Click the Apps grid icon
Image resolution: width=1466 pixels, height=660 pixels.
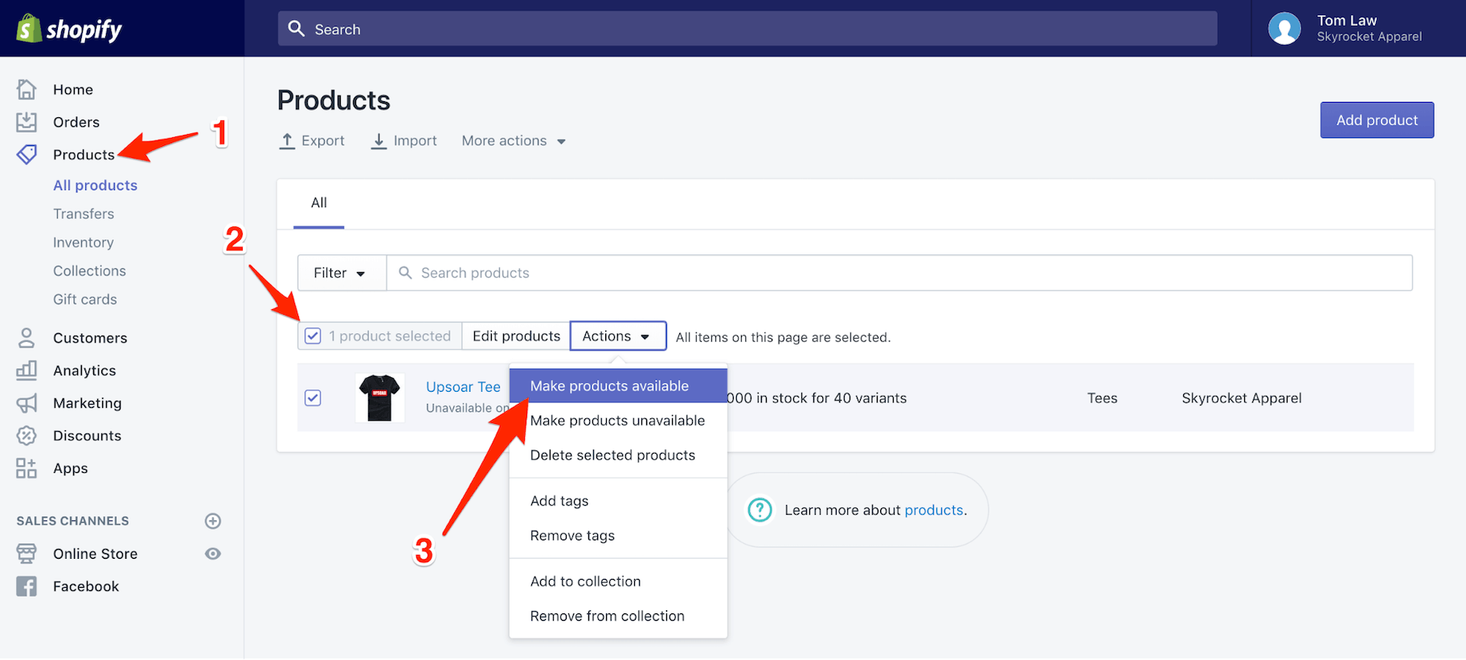click(27, 468)
